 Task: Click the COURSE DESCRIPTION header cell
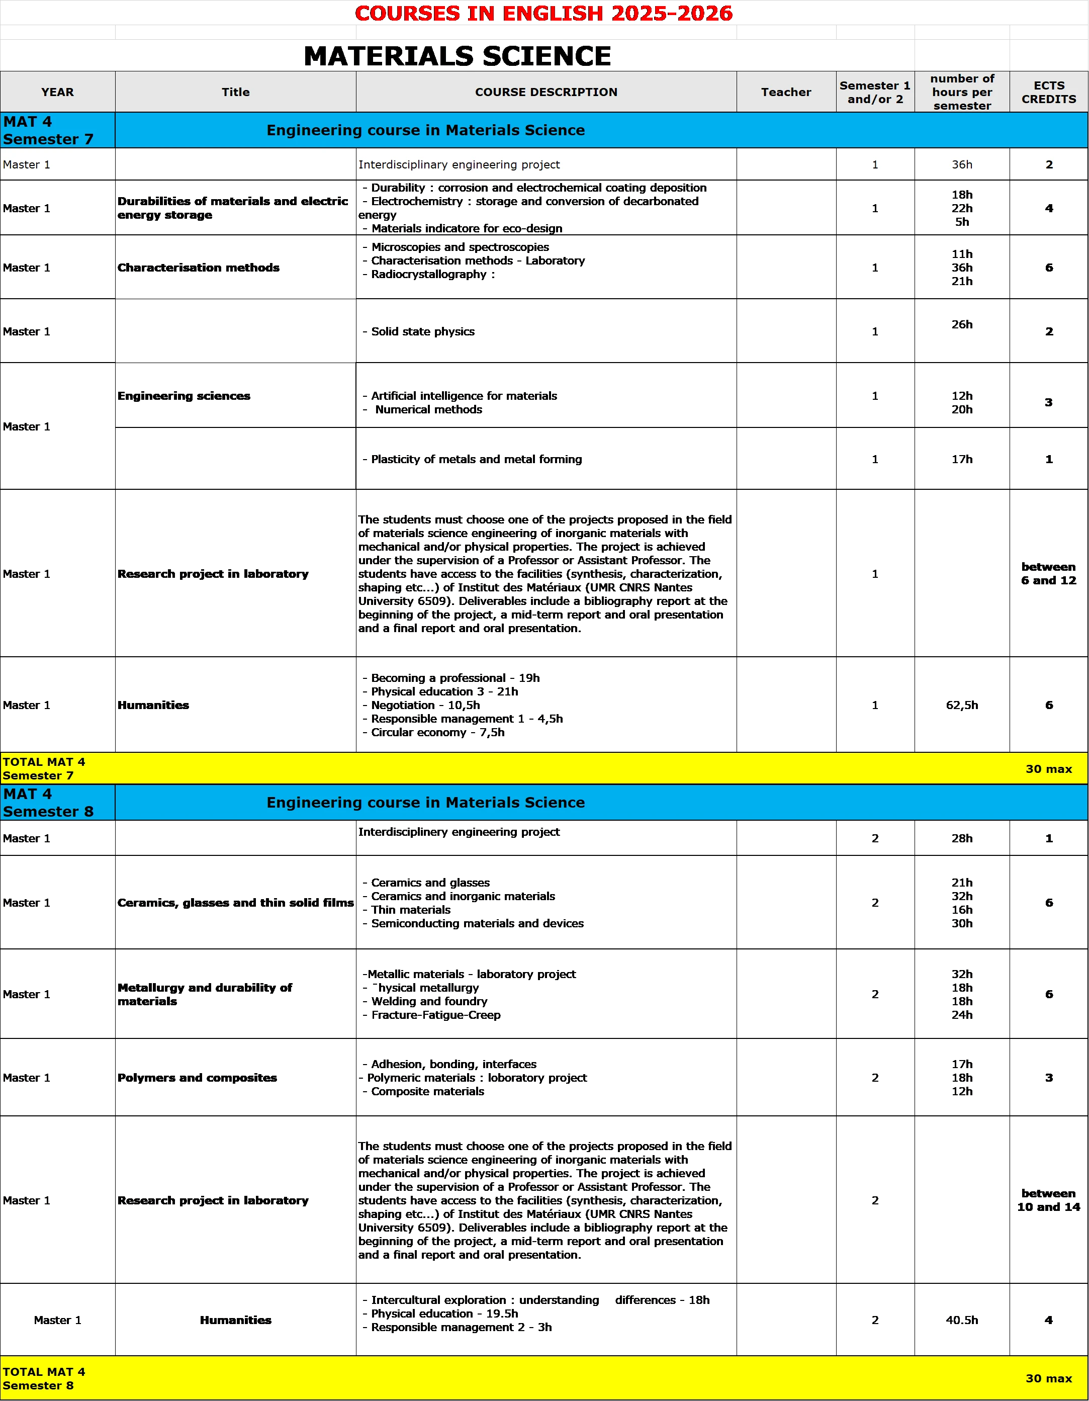point(546,92)
